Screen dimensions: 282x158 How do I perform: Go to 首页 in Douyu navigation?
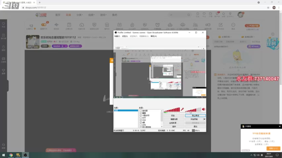click(58, 15)
